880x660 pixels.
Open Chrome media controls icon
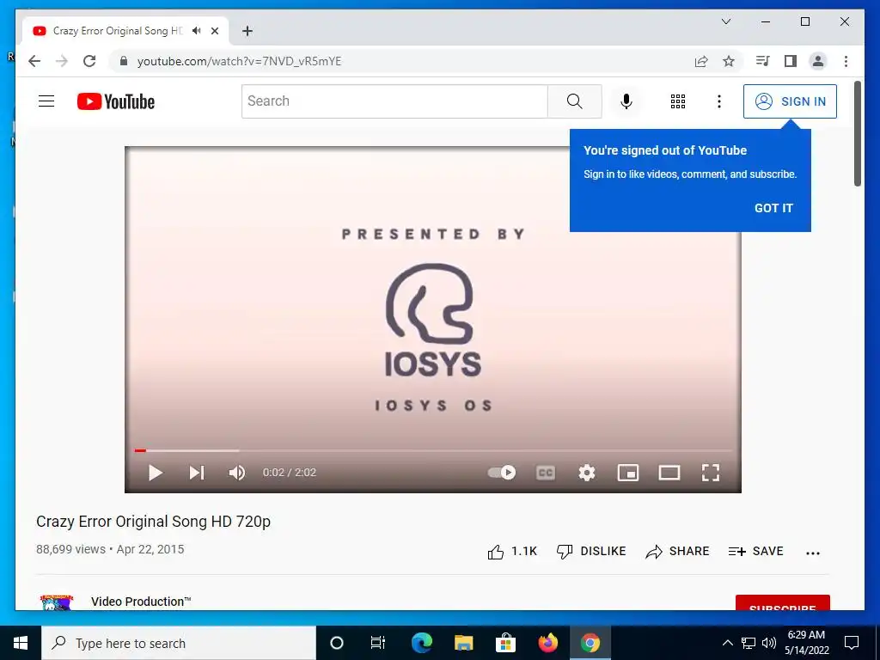point(762,61)
